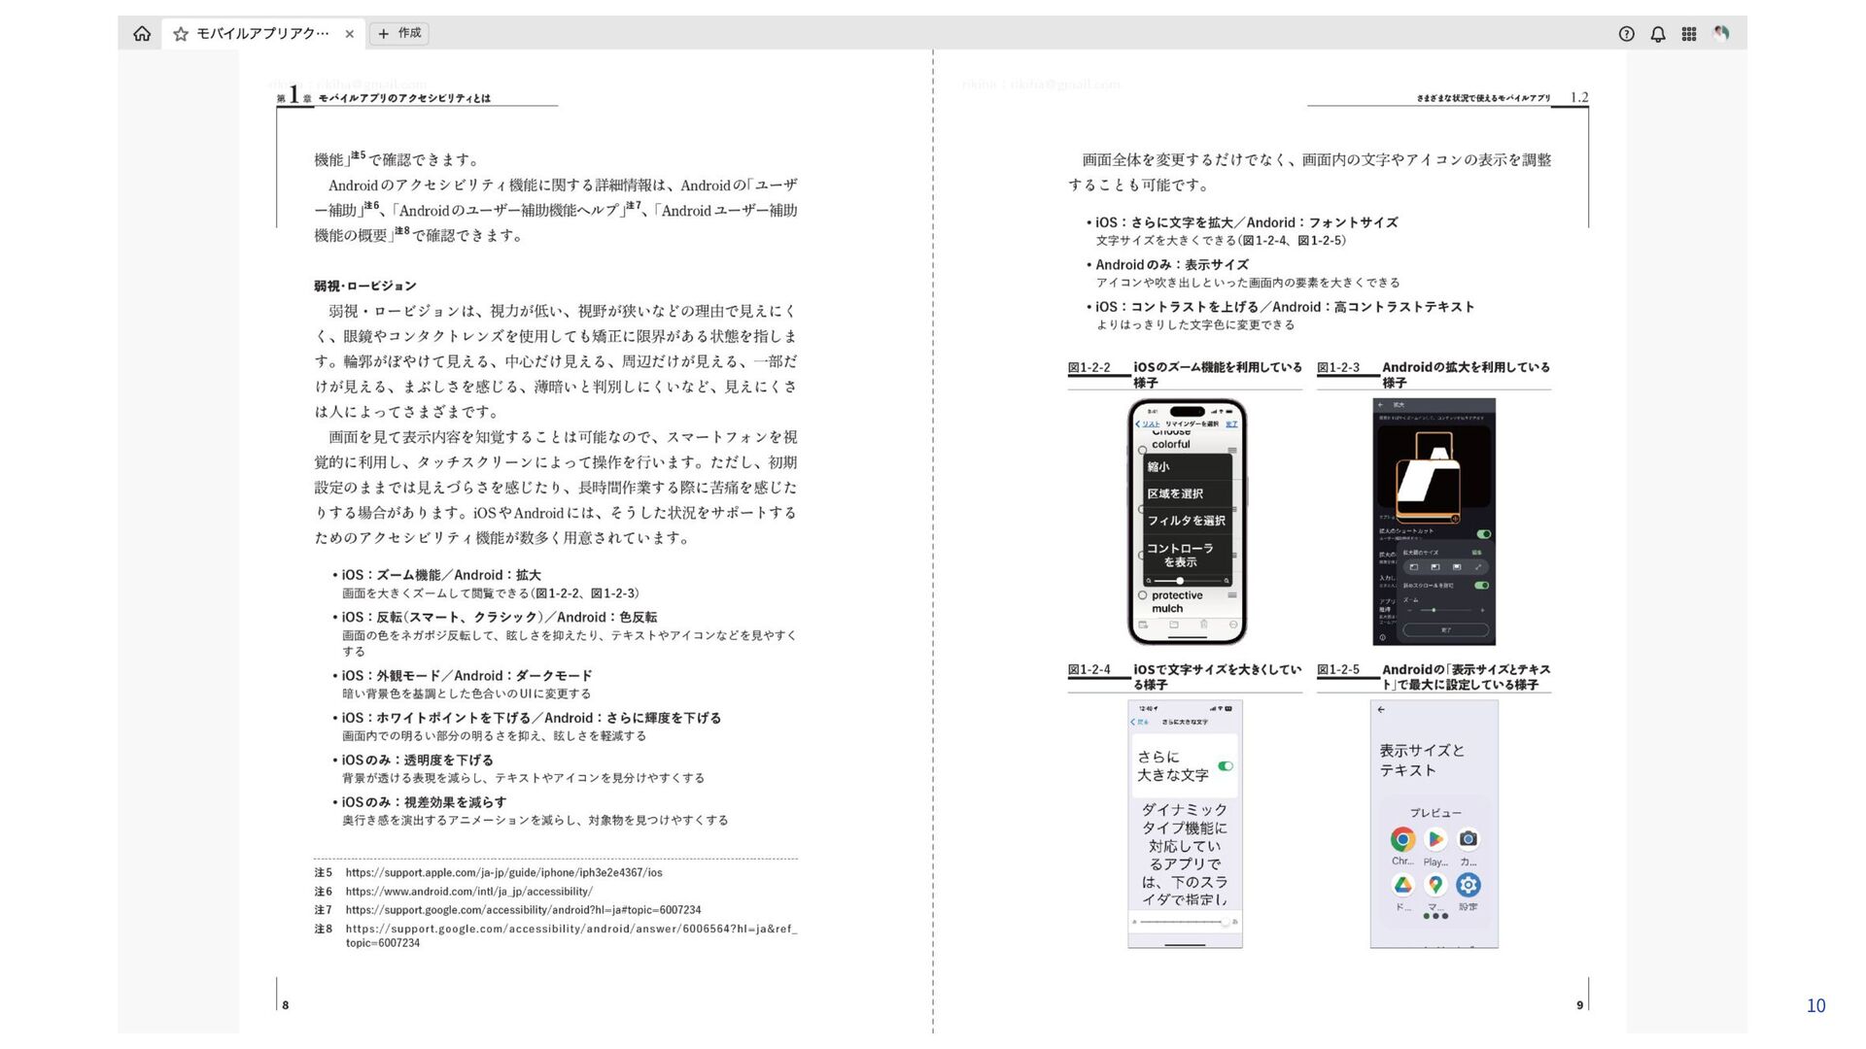
Task: Toggle the さらに大きな文字 switch
Action: [1226, 766]
